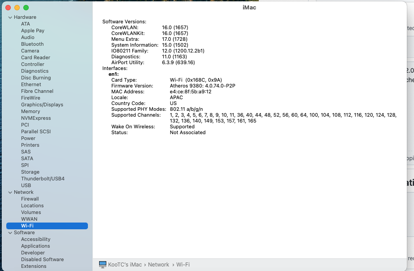
Task: Open Storage in the sidebar
Action: click(x=30, y=172)
